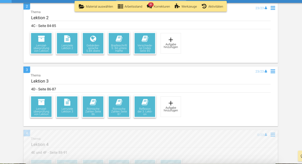Image resolution: width=302 pixels, height=164 pixels.
Task: Open Verschiedene Codes Seite 85 tile
Action: tap(145, 43)
